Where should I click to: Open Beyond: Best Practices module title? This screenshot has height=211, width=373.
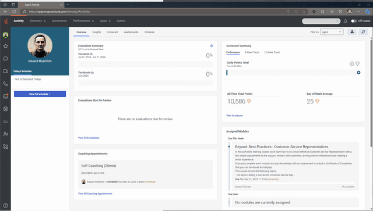tap(281, 146)
